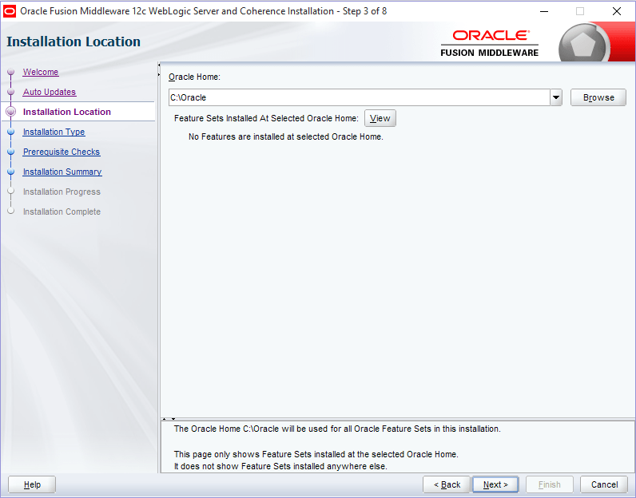Jump to the Installation Type step
Screen dimensions: 636x498
(54, 132)
